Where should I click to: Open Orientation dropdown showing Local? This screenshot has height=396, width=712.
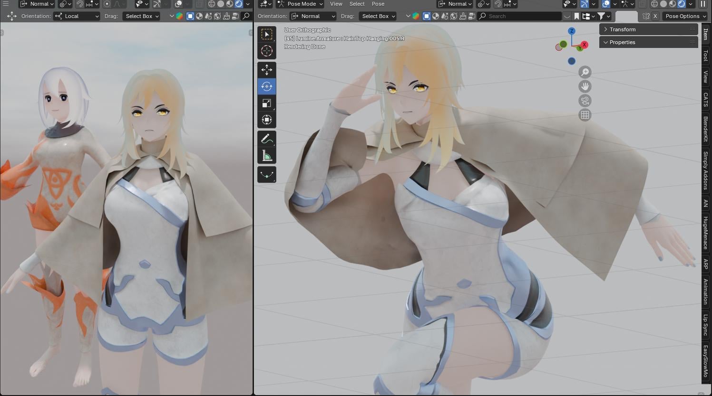[x=77, y=16]
